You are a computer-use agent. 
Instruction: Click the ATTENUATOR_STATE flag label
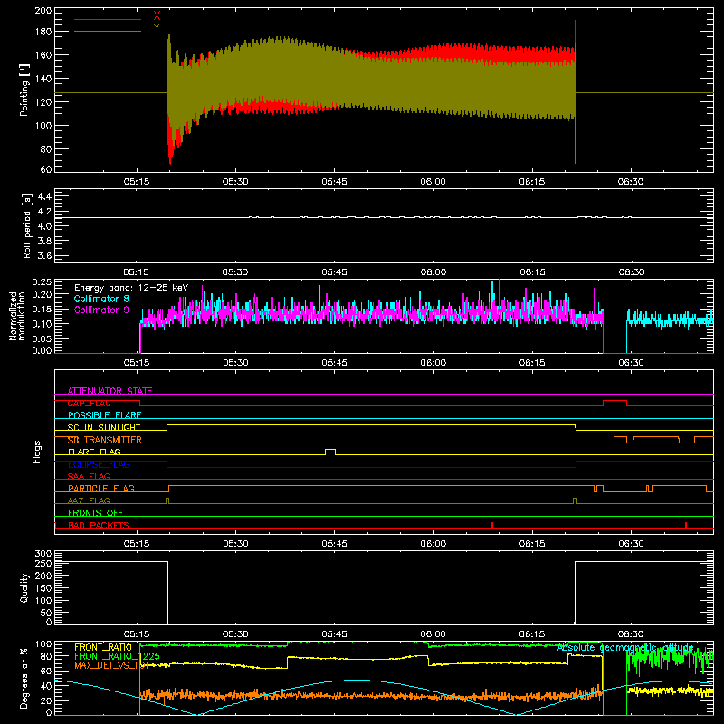pyautogui.click(x=110, y=391)
